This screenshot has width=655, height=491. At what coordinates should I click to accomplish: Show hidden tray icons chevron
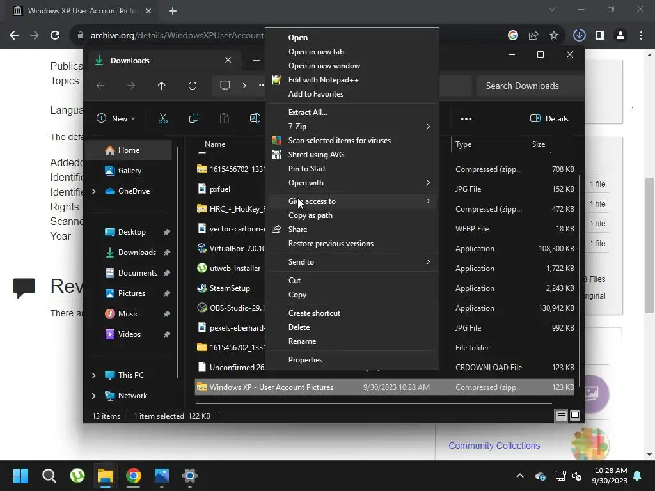point(520,476)
